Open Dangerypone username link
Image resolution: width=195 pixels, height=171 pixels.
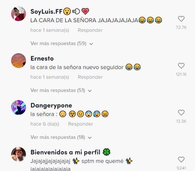click(x=51, y=106)
